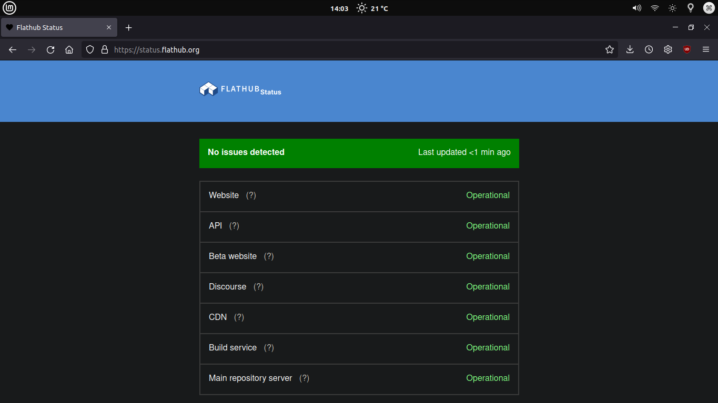This screenshot has width=718, height=403.
Task: Click the page reload button
Action: point(50,49)
